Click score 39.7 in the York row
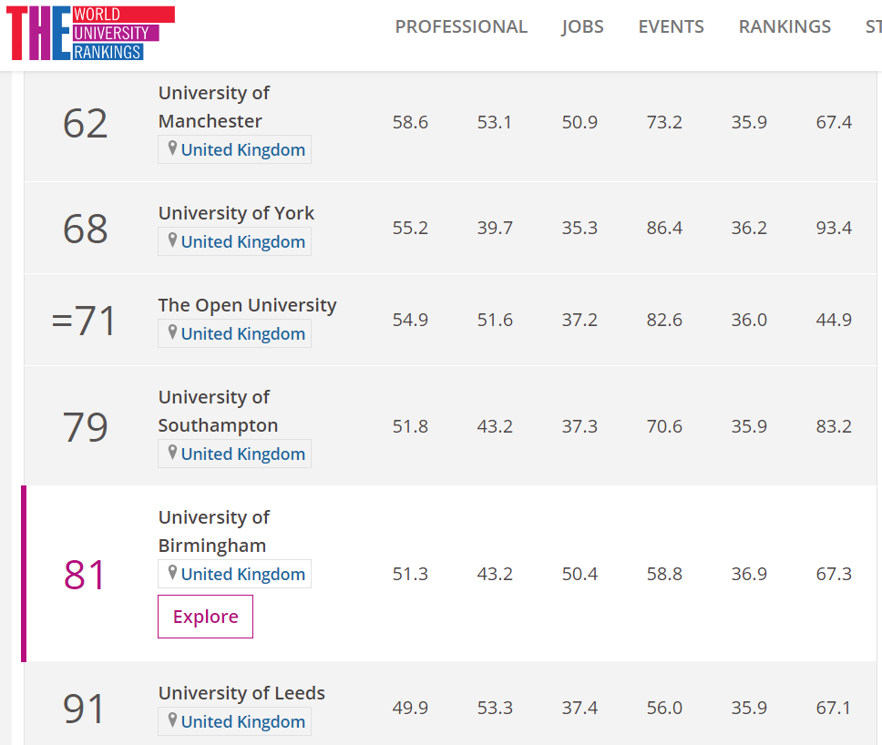Image resolution: width=882 pixels, height=745 pixels. [x=495, y=228]
